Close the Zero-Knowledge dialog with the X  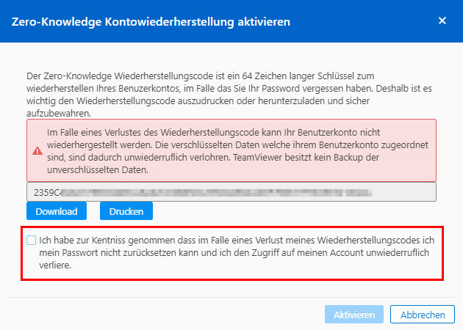click(x=442, y=21)
